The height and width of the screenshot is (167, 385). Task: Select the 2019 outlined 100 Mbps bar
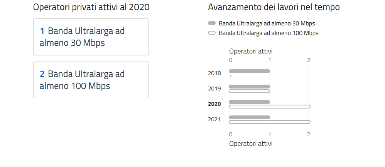pyautogui.click(x=249, y=91)
